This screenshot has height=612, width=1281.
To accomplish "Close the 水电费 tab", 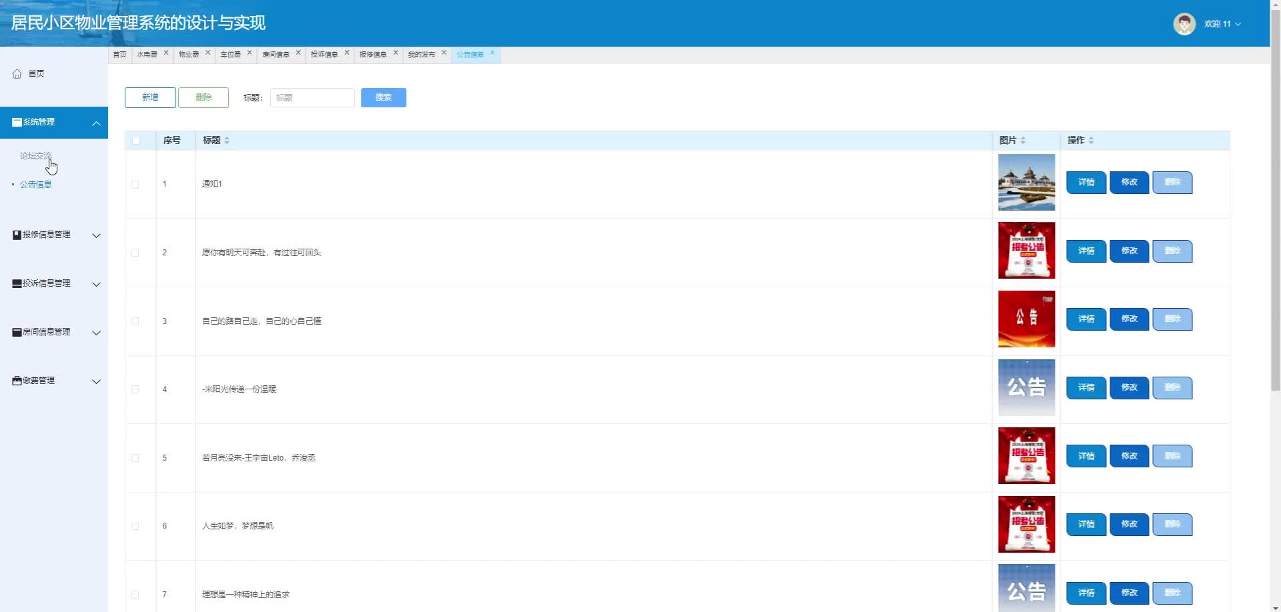I will tap(166, 53).
